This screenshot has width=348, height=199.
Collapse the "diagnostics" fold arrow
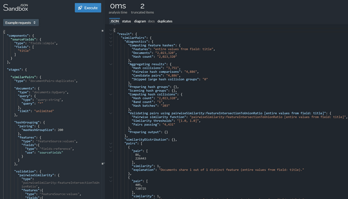point(111,42)
